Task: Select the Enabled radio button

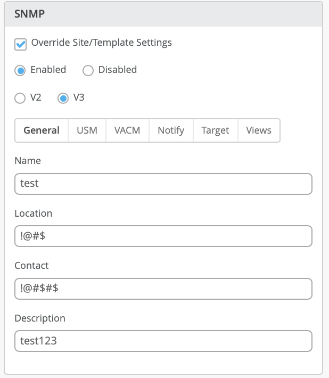Action: [x=20, y=70]
